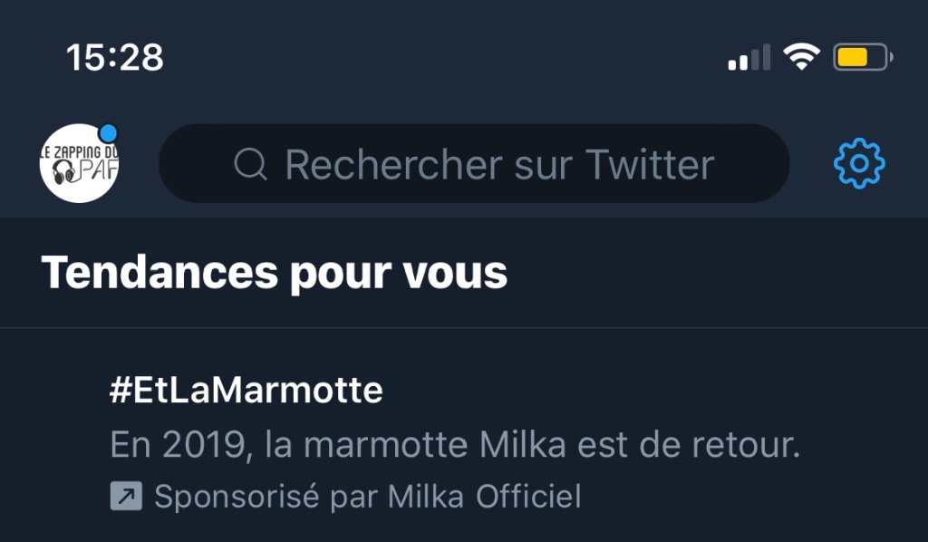Focus the Rechercher sur Twitter search field
The width and height of the screenshot is (928, 542).
[474, 163]
